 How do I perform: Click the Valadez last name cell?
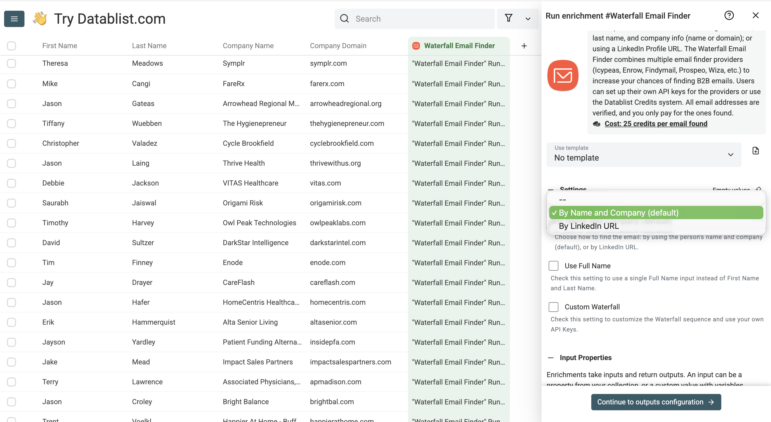click(145, 143)
